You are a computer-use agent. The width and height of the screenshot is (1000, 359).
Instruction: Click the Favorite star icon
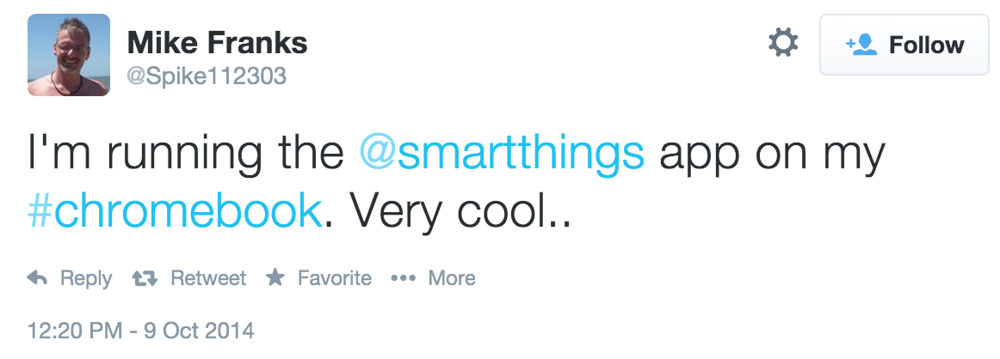point(275,277)
